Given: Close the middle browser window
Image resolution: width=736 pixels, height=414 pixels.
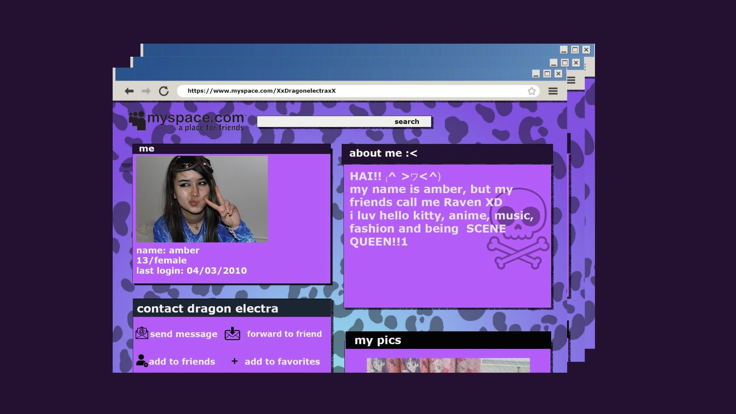Looking at the screenshot, I should (576, 62).
